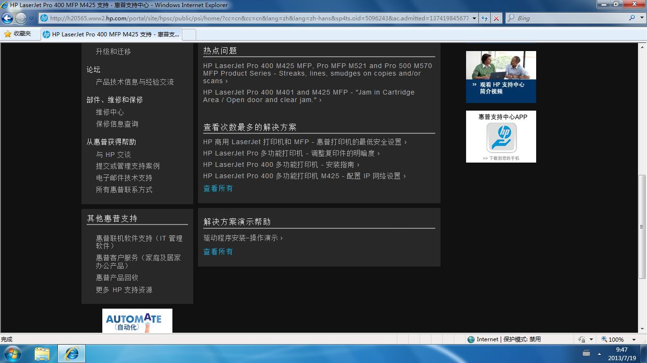Click the 热点问题 section heading

(x=220, y=51)
